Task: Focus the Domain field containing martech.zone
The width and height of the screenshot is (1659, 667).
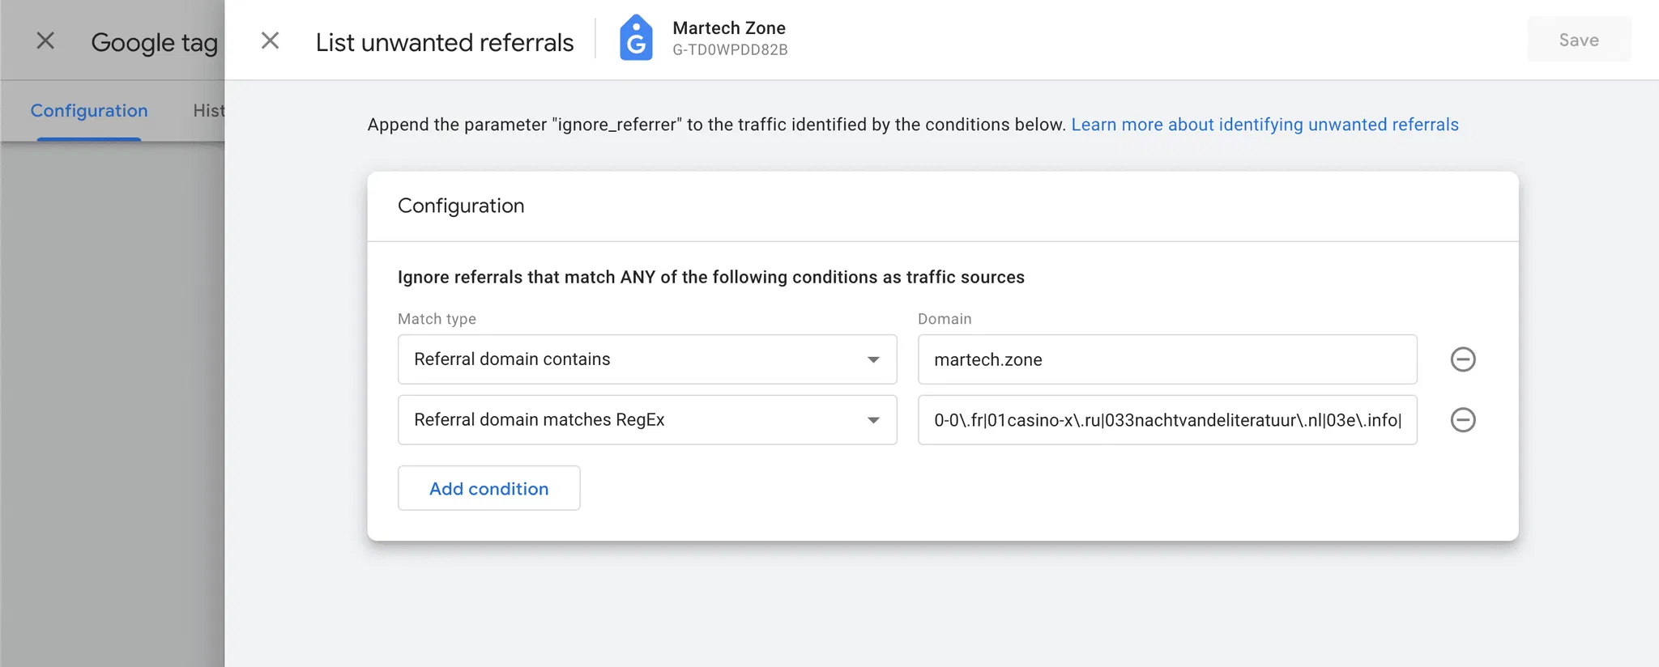Action: [x=1166, y=359]
